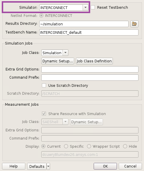Viewport: 144px width, 171px height.
Task: Click Extra Grid Options field in Simulation Jobs
Action: tap(90, 69)
